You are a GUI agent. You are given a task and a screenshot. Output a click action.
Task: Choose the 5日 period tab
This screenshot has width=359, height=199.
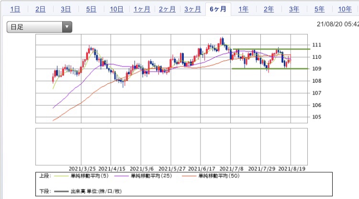coord(91,9)
